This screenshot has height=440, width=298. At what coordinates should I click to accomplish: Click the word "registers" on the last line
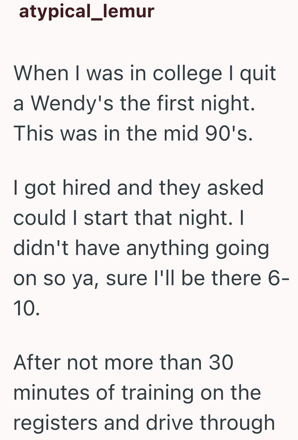point(56,423)
